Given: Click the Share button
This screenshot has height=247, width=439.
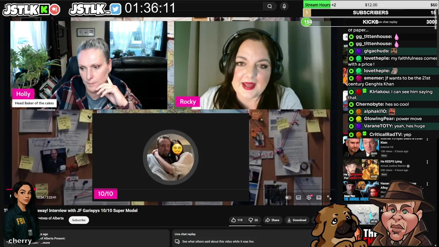Looking at the screenshot, I should pos(272,220).
